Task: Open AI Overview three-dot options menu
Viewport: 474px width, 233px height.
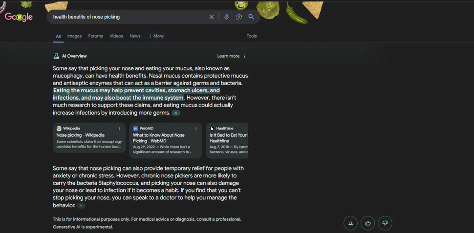Action: coord(245,56)
